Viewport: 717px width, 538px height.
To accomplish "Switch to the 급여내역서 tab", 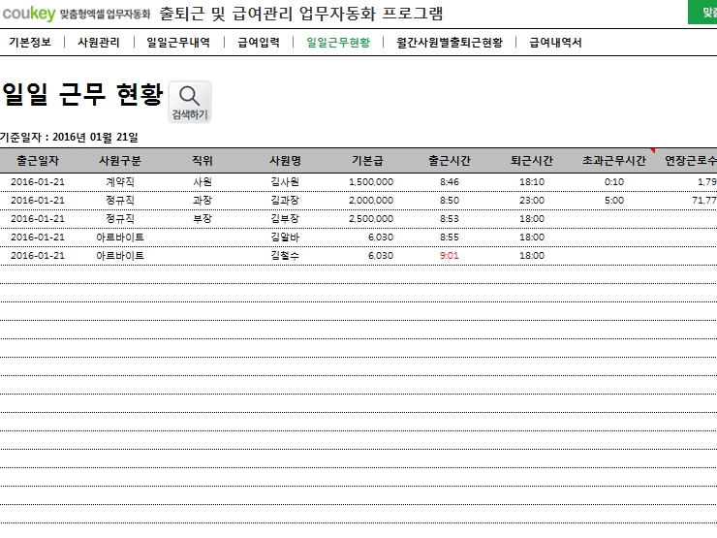I will coord(555,43).
